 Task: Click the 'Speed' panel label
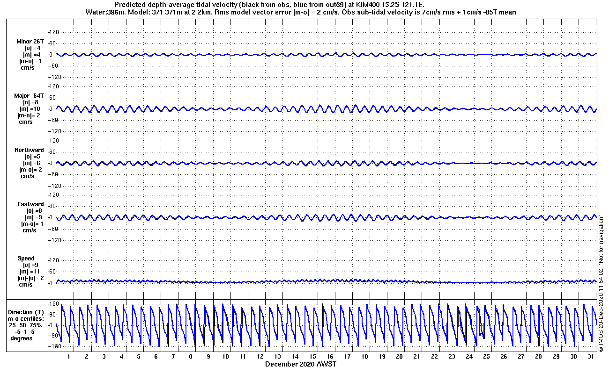26,259
